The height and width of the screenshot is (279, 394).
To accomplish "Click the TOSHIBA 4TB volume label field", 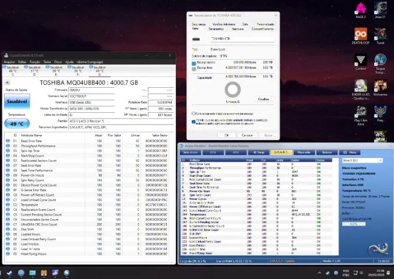I will (242, 39).
